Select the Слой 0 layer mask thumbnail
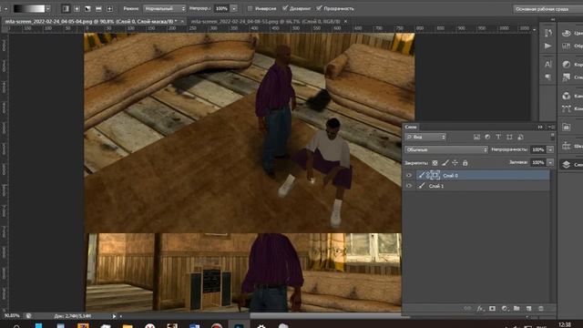Image resolution: width=583 pixels, height=328 pixels. point(435,175)
